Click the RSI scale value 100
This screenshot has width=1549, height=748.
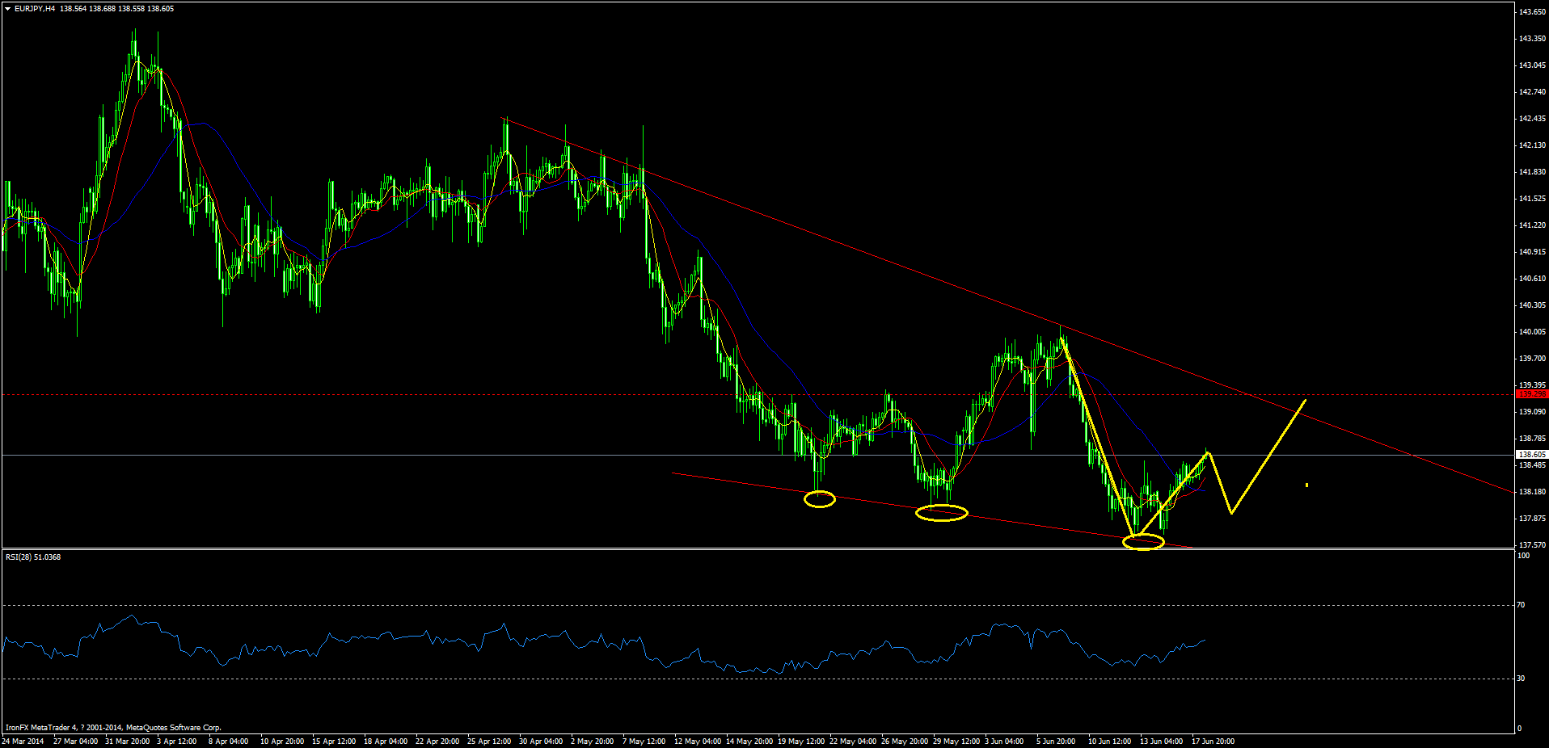(1523, 556)
